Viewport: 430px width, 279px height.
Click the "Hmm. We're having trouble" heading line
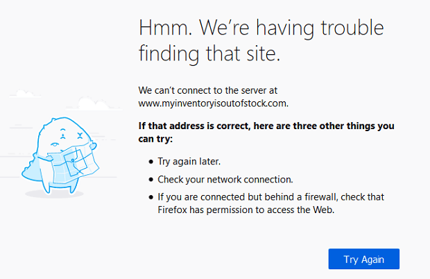[x=261, y=28]
